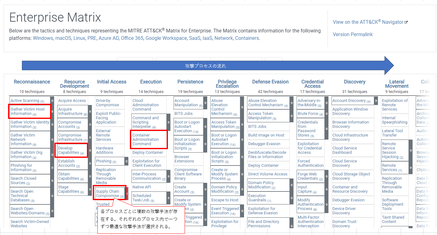The image size is (437, 235).
Task: Expand Scheduled Task/Job sub-techniques
Action: tap(169, 198)
